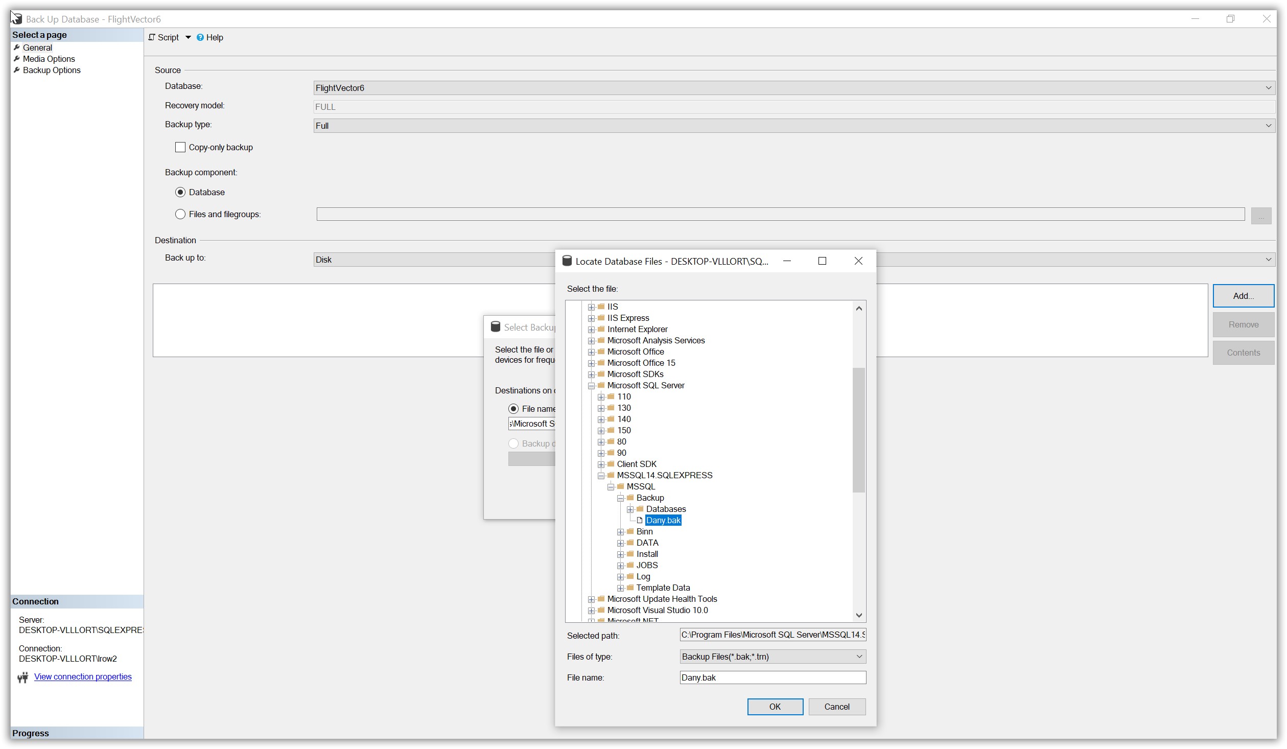Open the Backup type dropdown
The width and height of the screenshot is (1287, 749).
(794, 126)
